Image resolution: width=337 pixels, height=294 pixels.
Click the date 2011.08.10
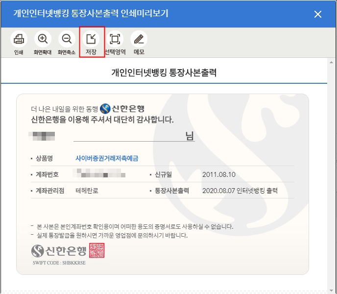(x=219, y=174)
